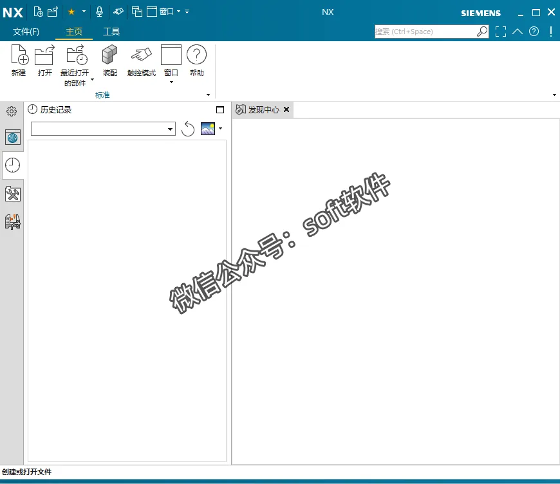Click the history refresh arrow icon
Image resolution: width=560 pixels, height=484 pixels.
click(x=188, y=129)
